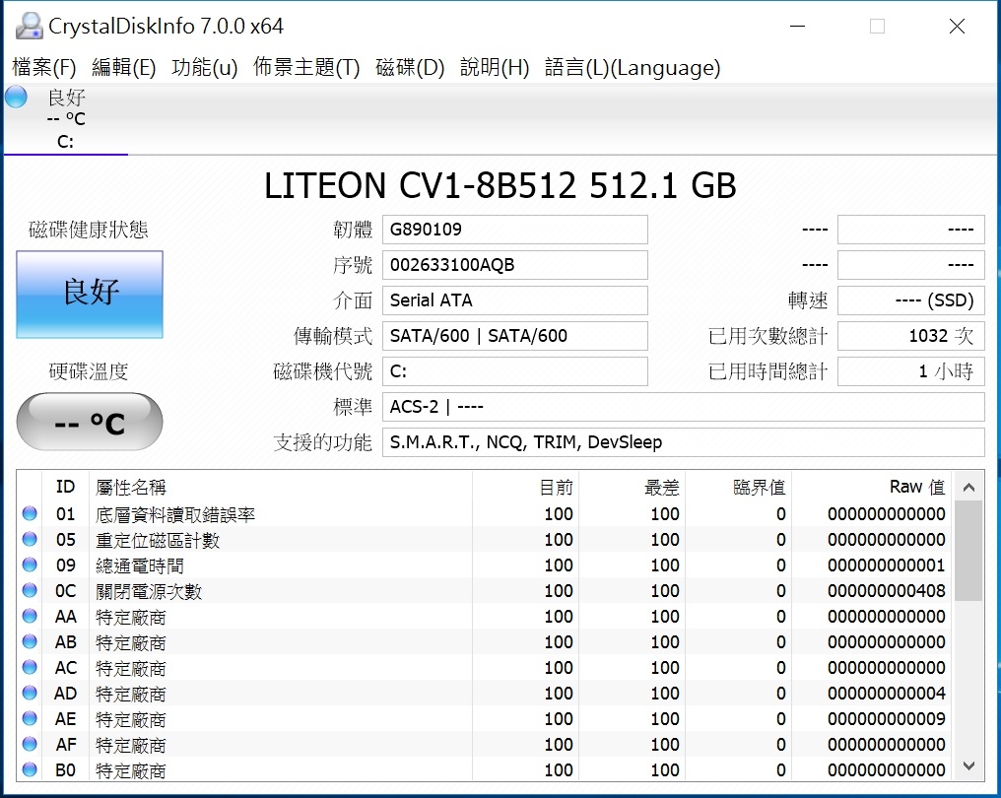Click the status dot for attribute AE
Image resolution: width=1001 pixels, height=798 pixels.
tap(30, 718)
